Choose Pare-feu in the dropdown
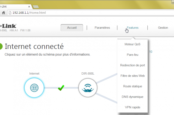 pos(132,55)
